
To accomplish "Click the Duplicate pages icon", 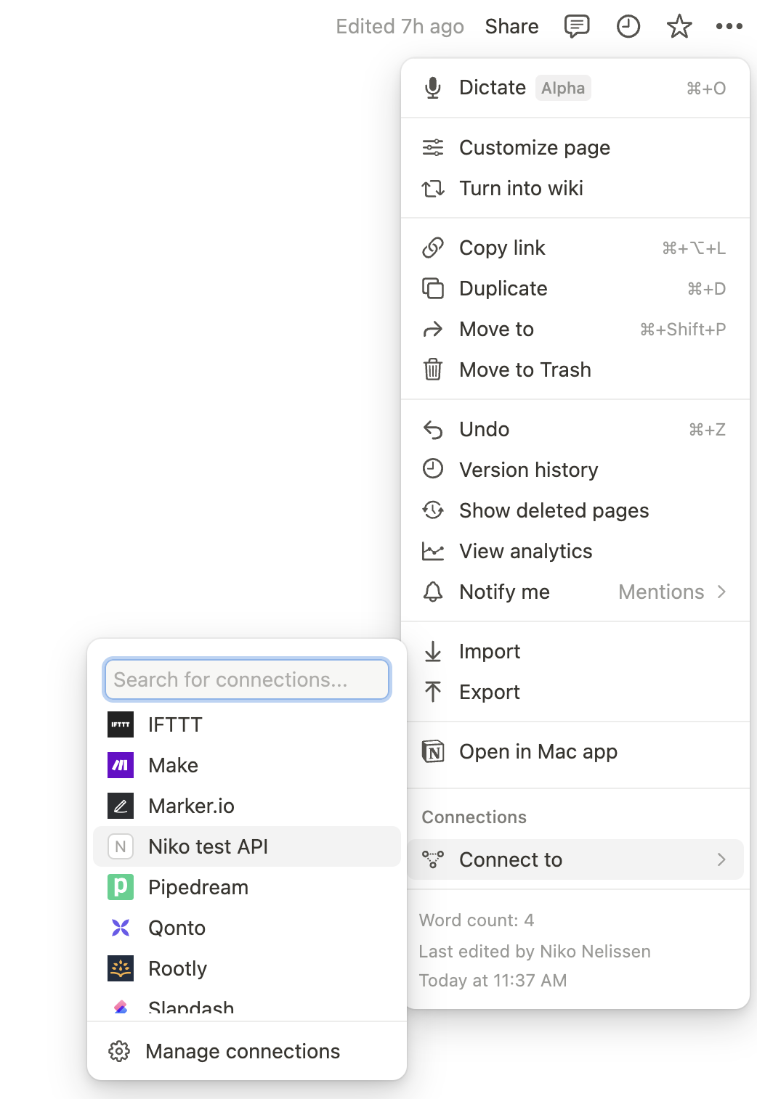I will [x=433, y=288].
